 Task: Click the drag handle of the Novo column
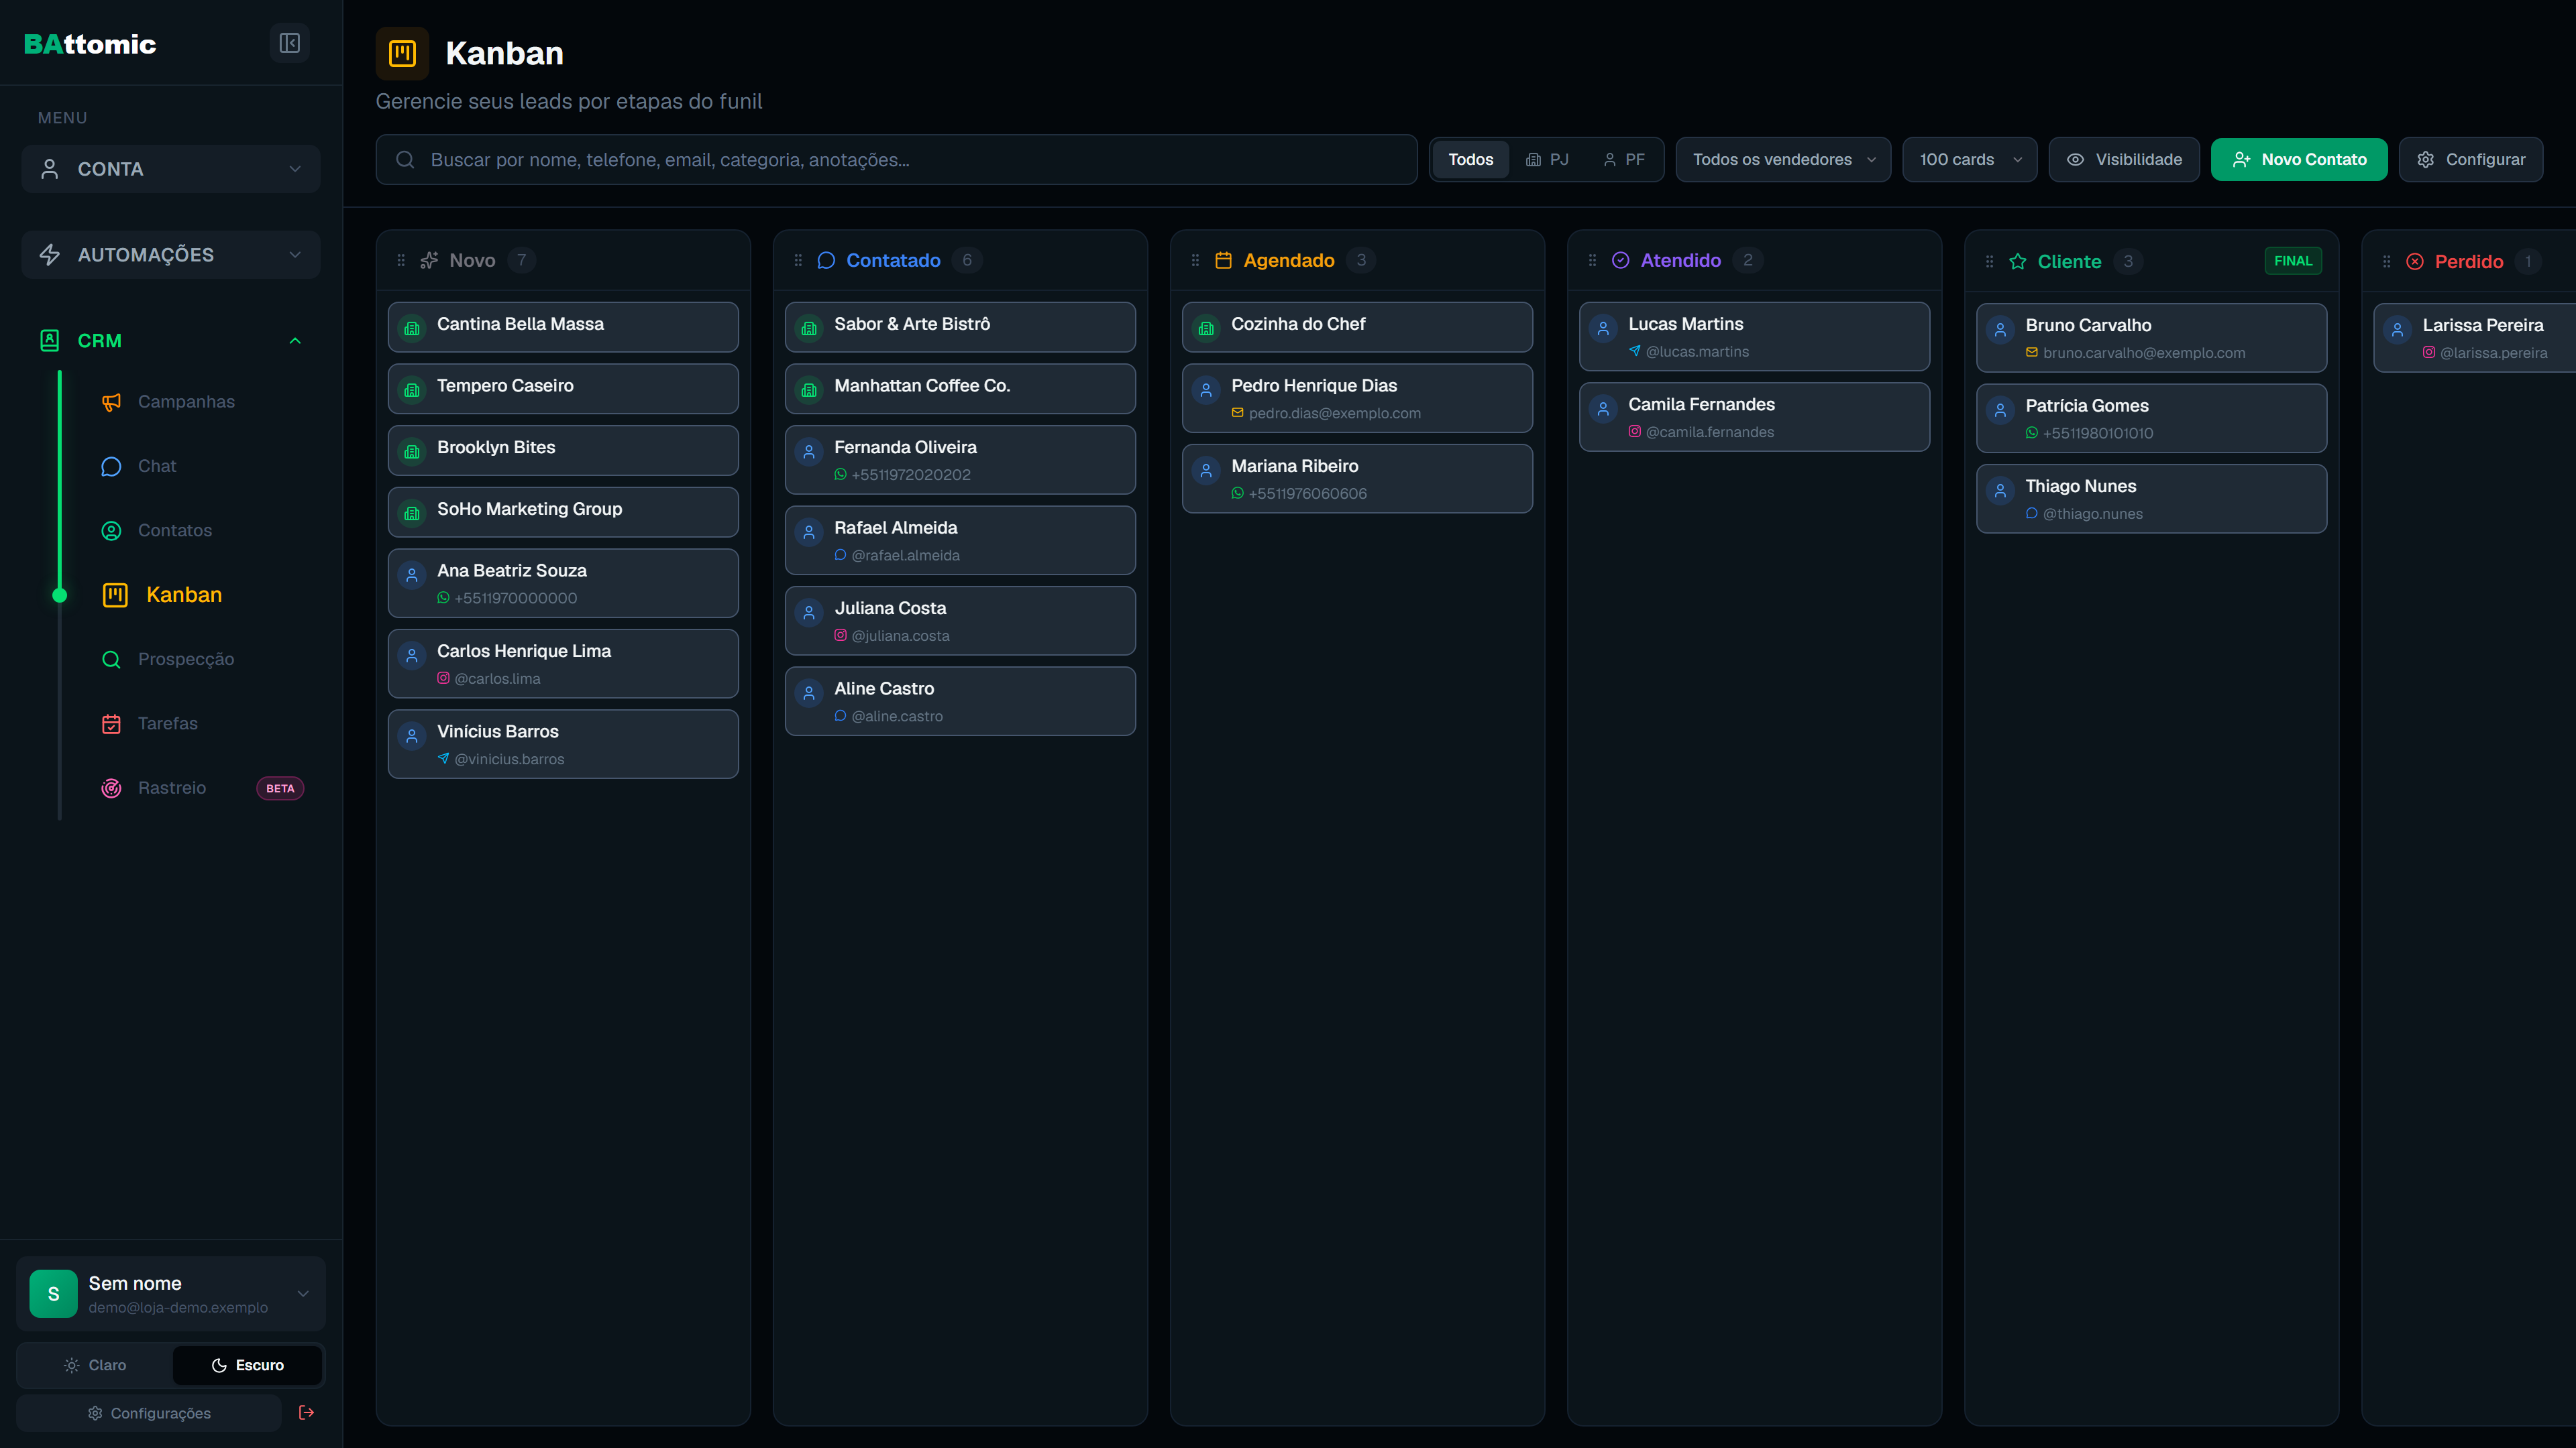[401, 261]
